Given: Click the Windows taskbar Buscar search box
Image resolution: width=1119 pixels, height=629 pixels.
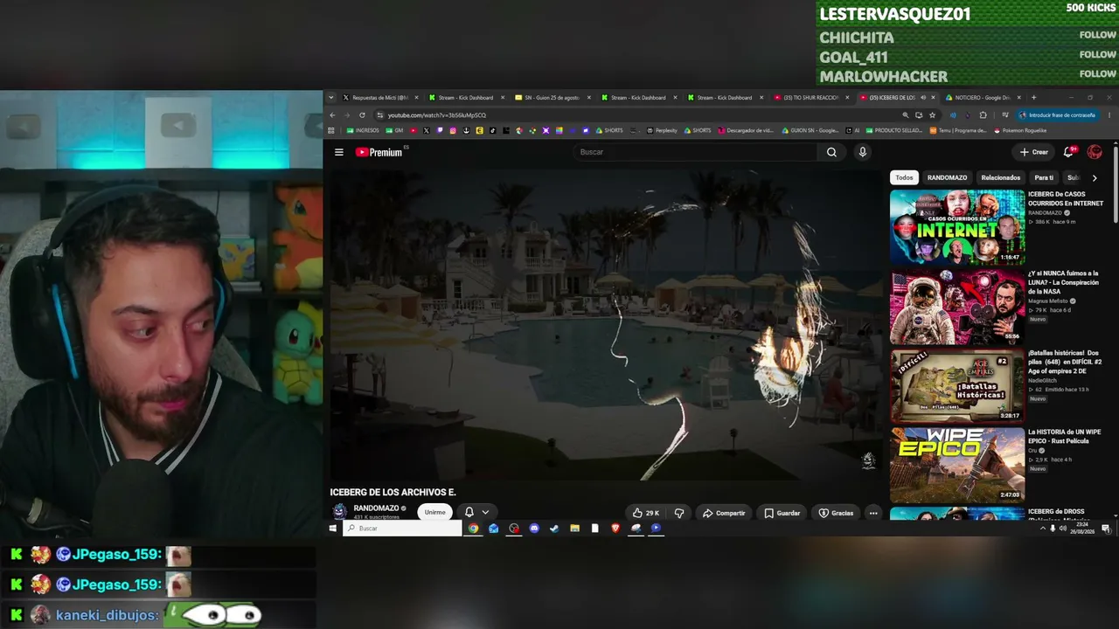Looking at the screenshot, I should (x=402, y=529).
